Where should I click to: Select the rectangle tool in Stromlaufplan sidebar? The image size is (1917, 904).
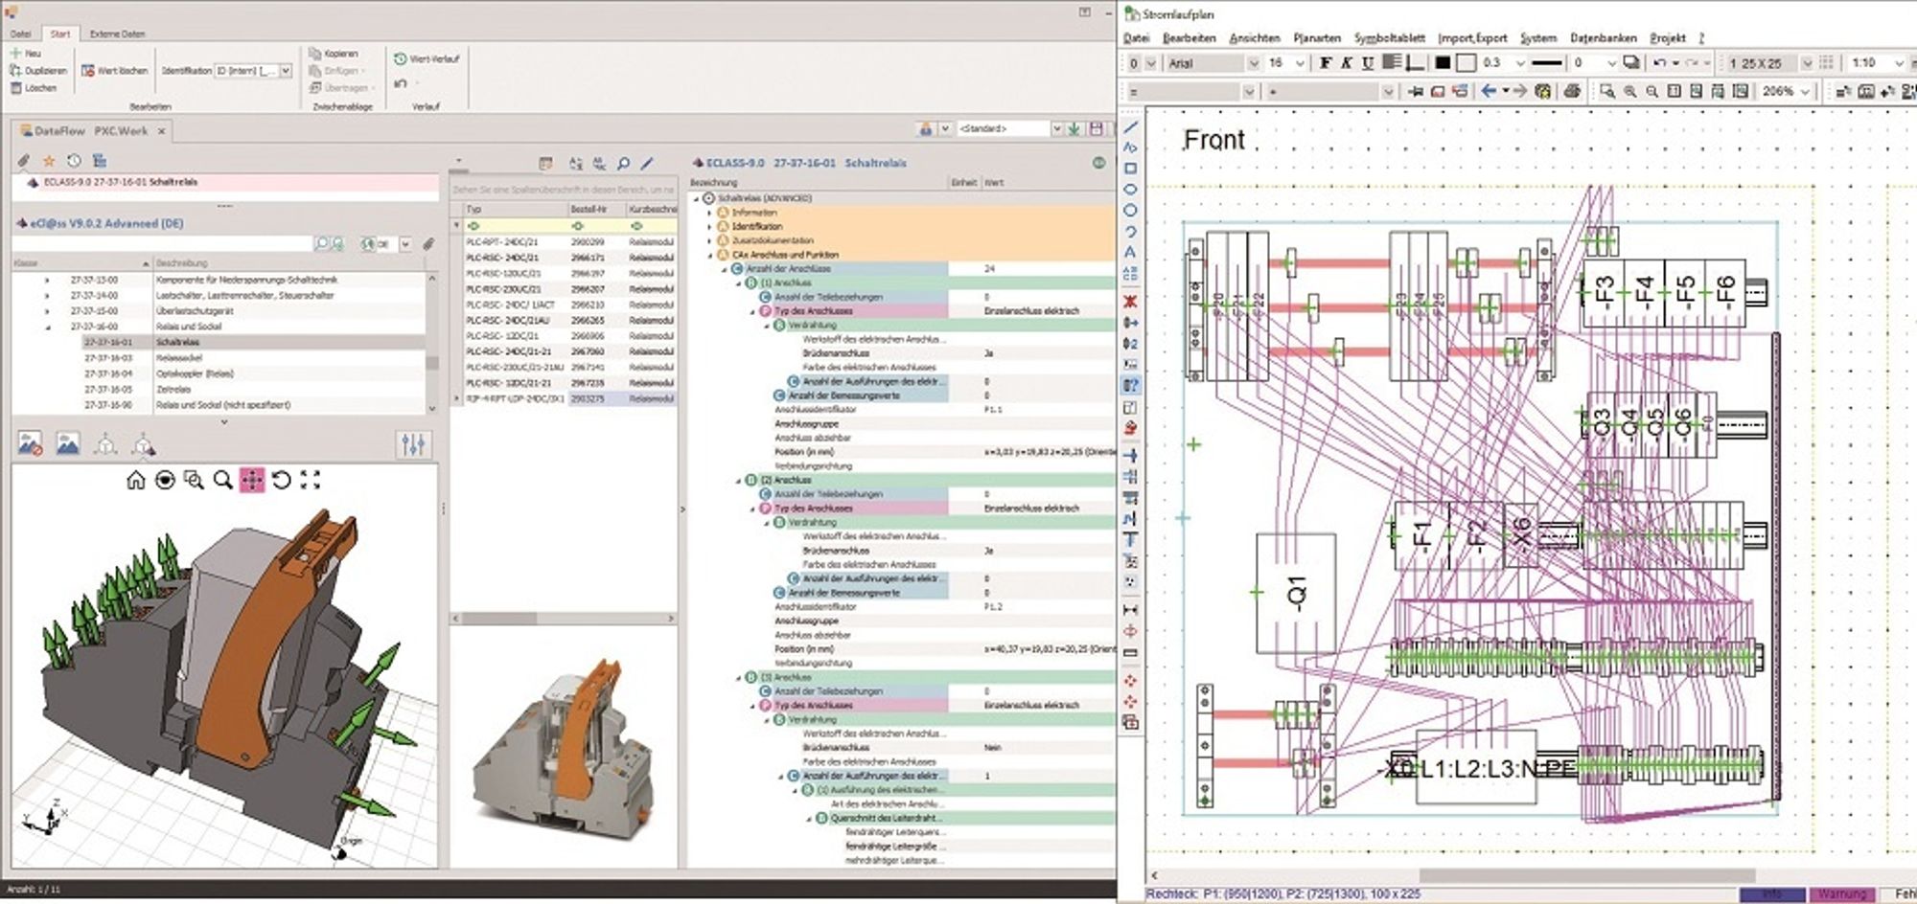pos(1131,169)
